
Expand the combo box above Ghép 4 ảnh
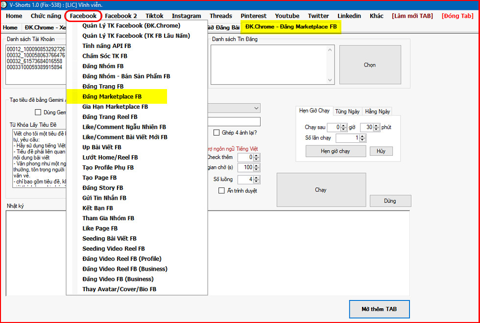click(256, 108)
